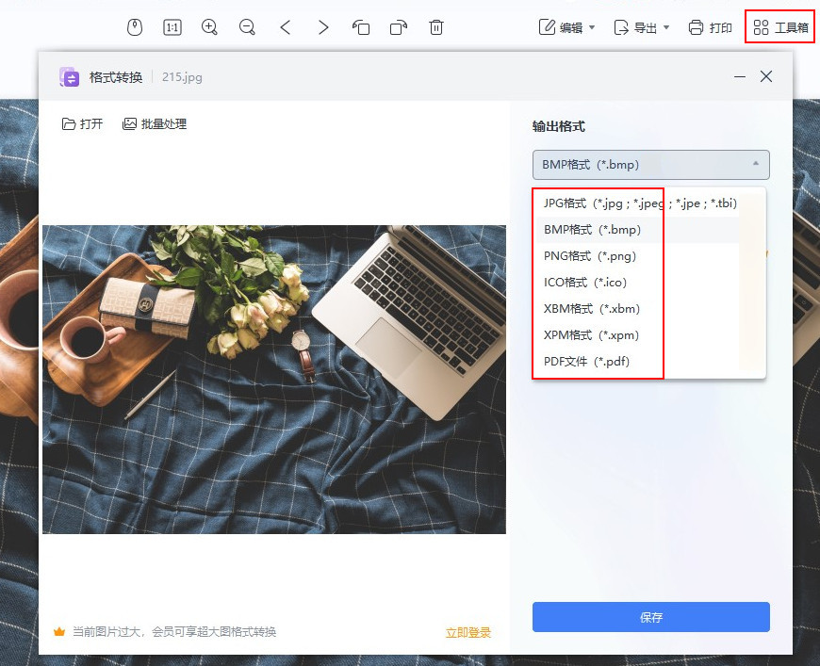Screen dimensions: 820x666
Task: Open 批量处理 batch processing
Action: point(155,124)
